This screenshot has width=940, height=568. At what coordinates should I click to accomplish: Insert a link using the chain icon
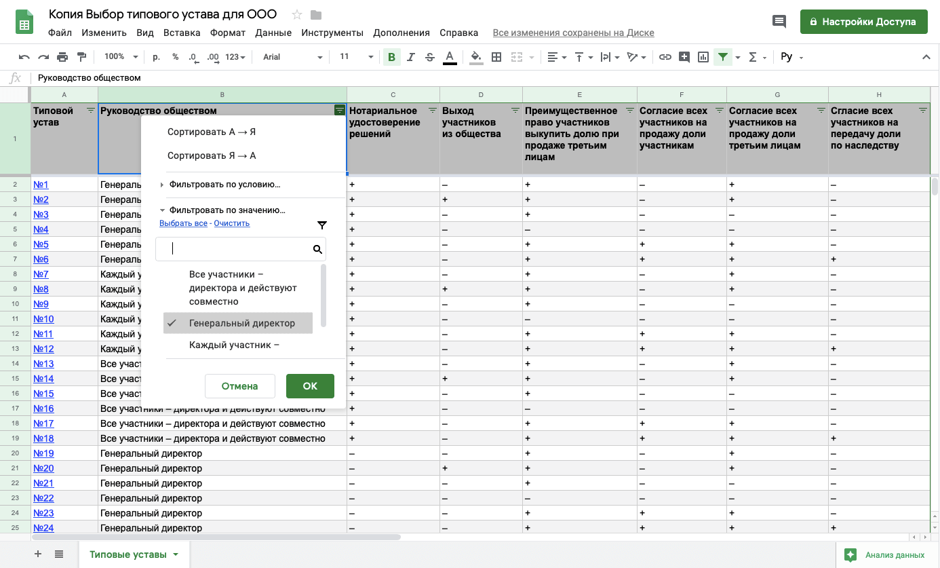coord(665,57)
